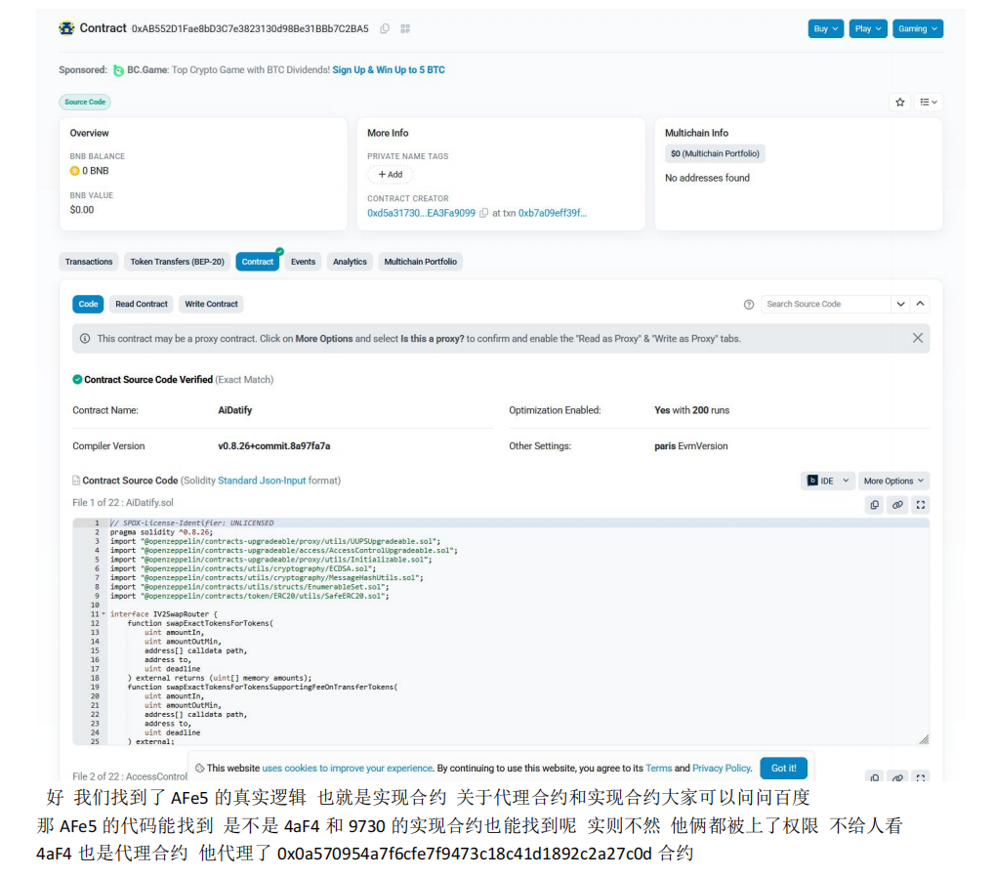Screen dimensions: 995x877
Task: Copy the contract address in the header
Action: point(385,29)
